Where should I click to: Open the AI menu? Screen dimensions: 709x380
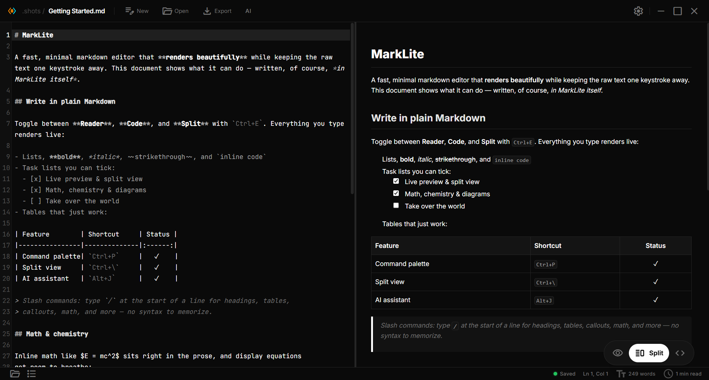[x=248, y=11]
